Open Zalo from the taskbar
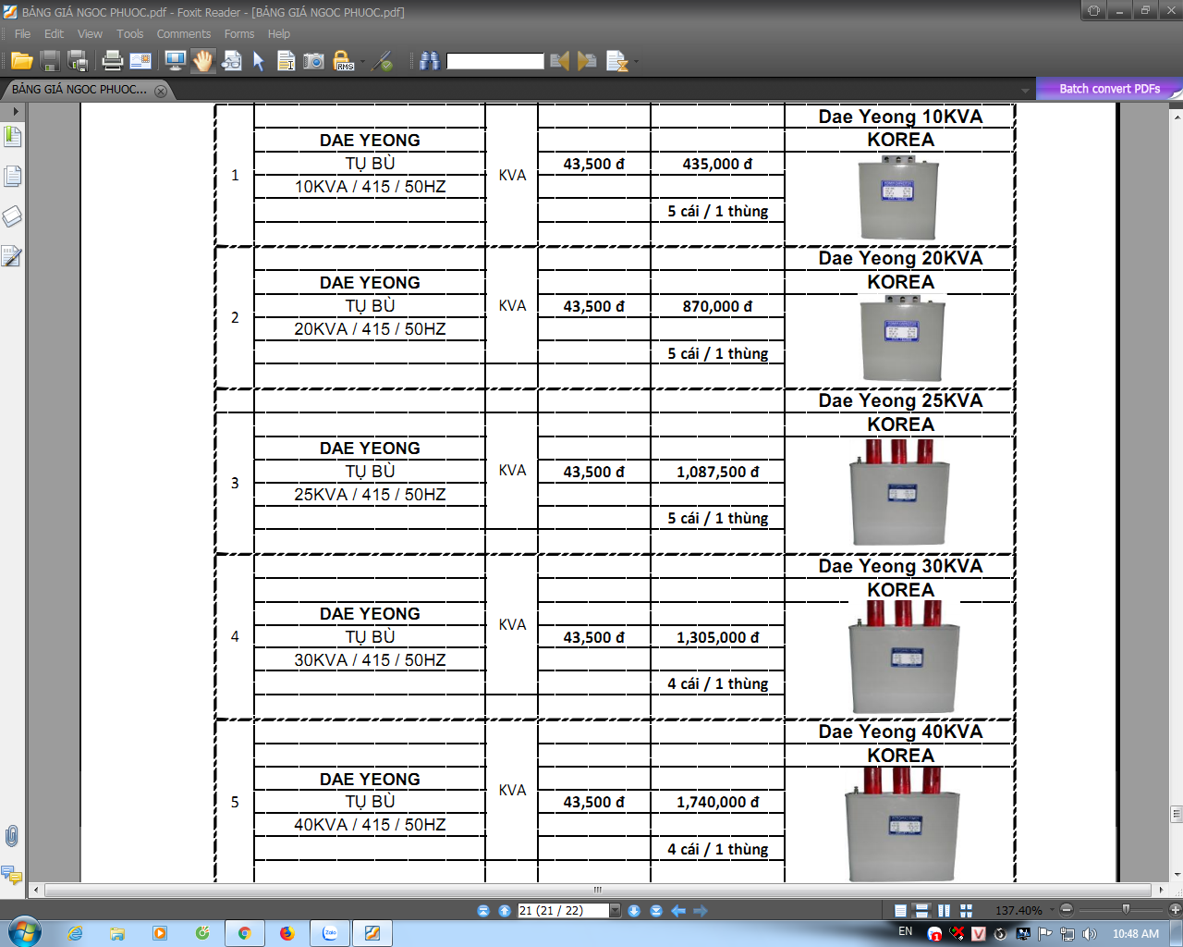1183x947 pixels. pos(330,933)
